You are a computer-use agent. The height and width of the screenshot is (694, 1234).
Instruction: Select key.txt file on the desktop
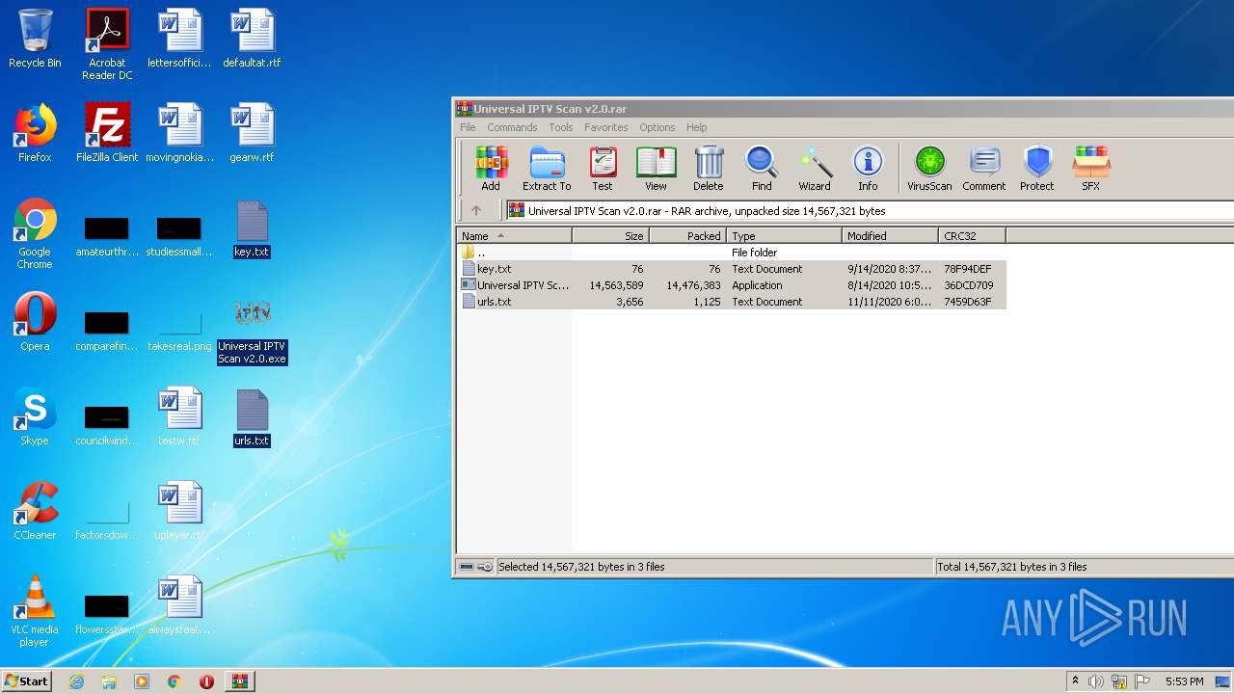pos(252,229)
